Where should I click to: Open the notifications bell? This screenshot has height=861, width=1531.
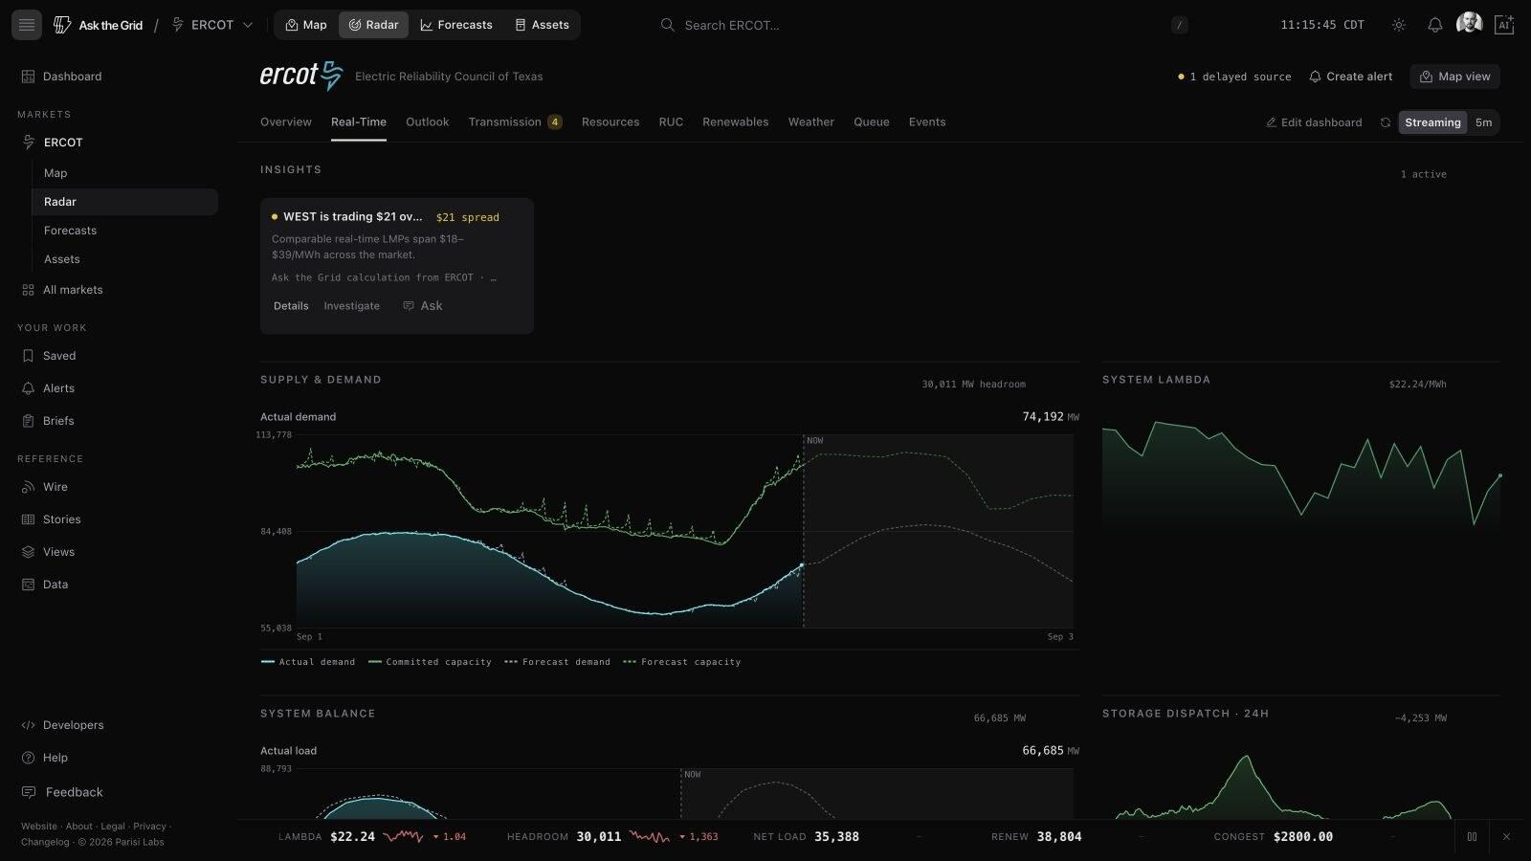tap(1434, 25)
